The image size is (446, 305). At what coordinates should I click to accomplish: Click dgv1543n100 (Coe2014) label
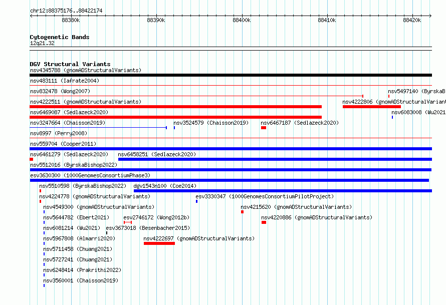(165, 186)
